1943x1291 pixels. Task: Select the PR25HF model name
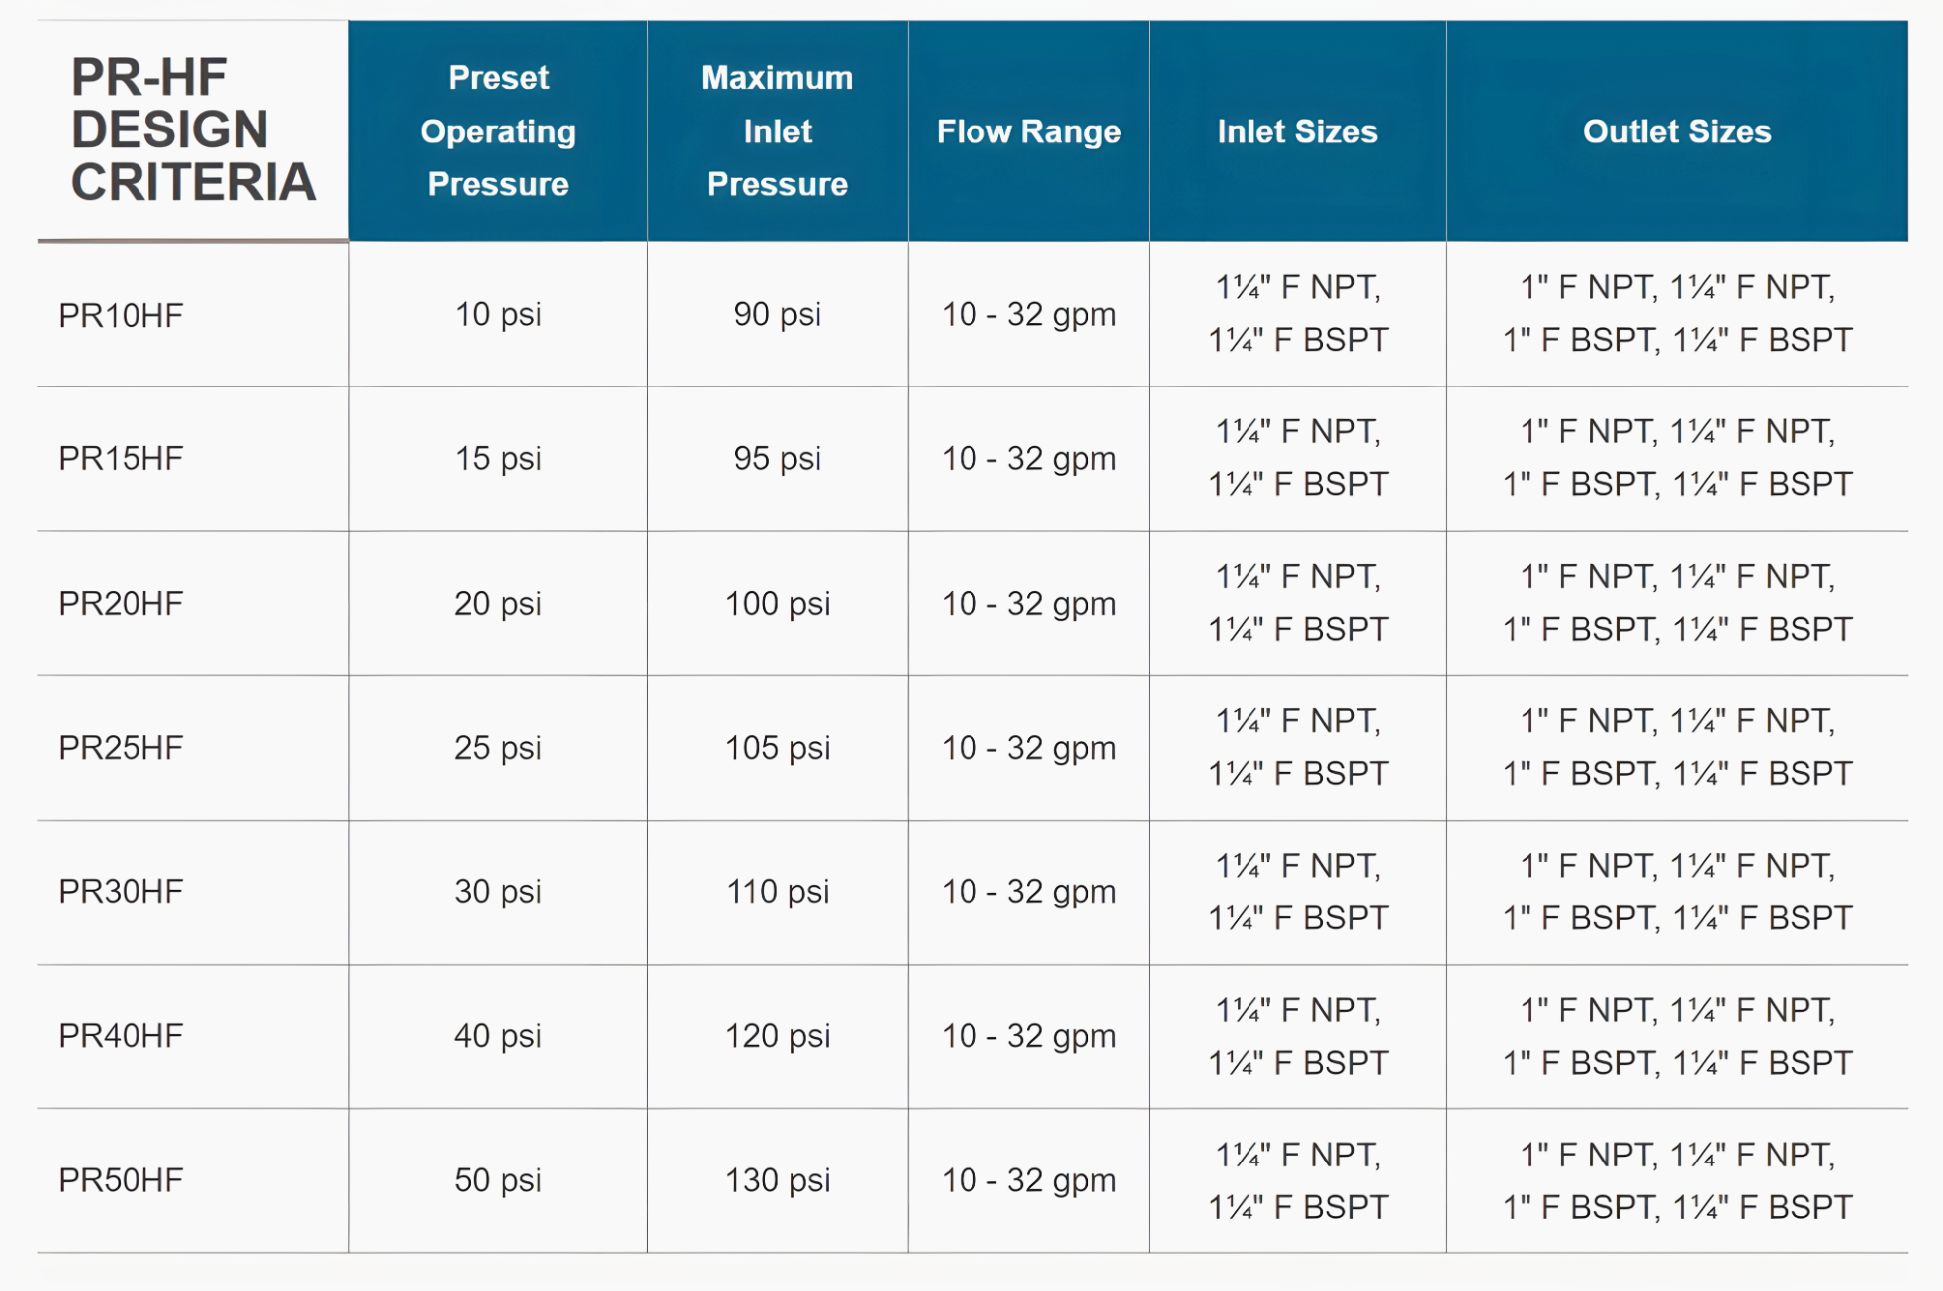click(x=121, y=747)
